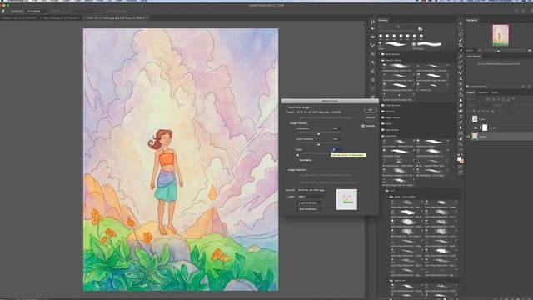Viewport: 533px width, 300px height.
Task: Open the Source dropdown in Match Color
Action: [311, 190]
